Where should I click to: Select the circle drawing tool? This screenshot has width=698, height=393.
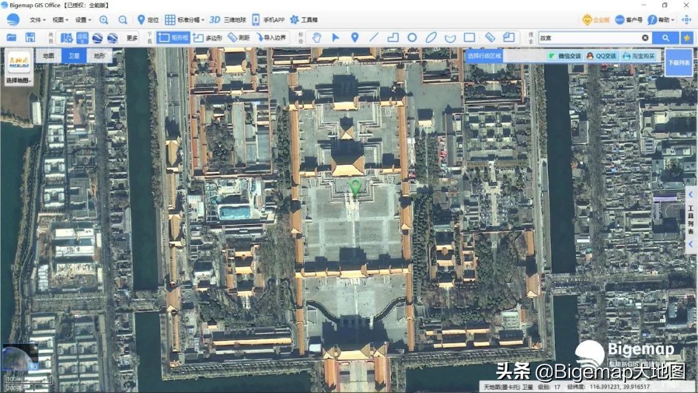coord(412,38)
